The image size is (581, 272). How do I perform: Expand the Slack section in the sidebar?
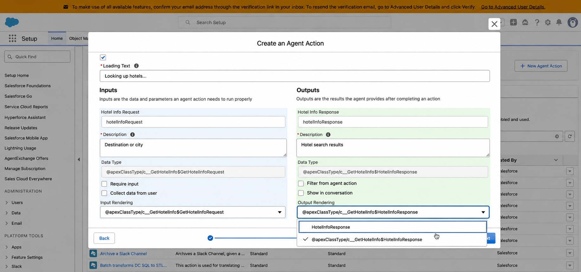(x=7, y=266)
